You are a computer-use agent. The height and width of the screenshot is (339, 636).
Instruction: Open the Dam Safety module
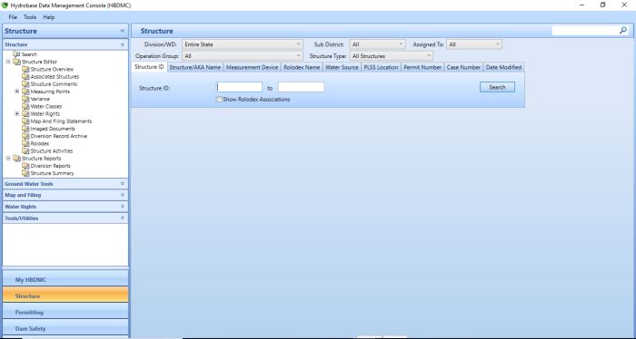click(x=65, y=328)
